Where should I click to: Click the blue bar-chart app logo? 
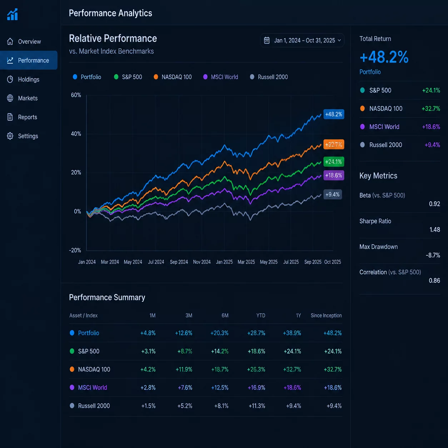[13, 14]
